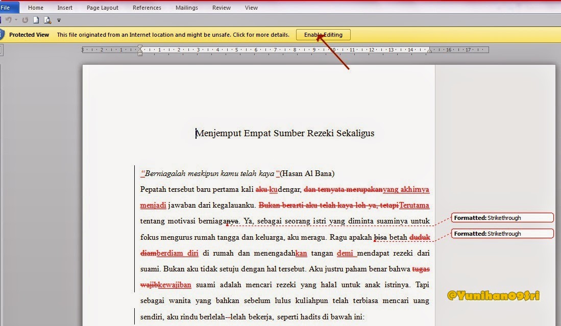Image resolution: width=561 pixels, height=326 pixels.
Task: Open the Undo history dropdown arrow
Action: pyautogui.click(x=16, y=19)
